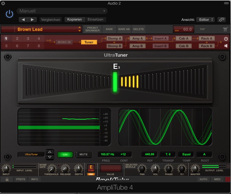Viewport: 231px width, 194px height.
Task: Select the Rack A module
Action: coord(207,38)
